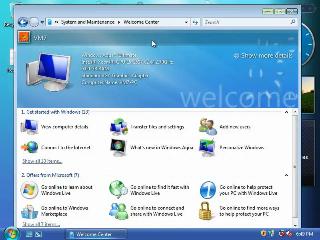
Task: Select the padlock find more ways to protect icon
Action: (x=205, y=211)
